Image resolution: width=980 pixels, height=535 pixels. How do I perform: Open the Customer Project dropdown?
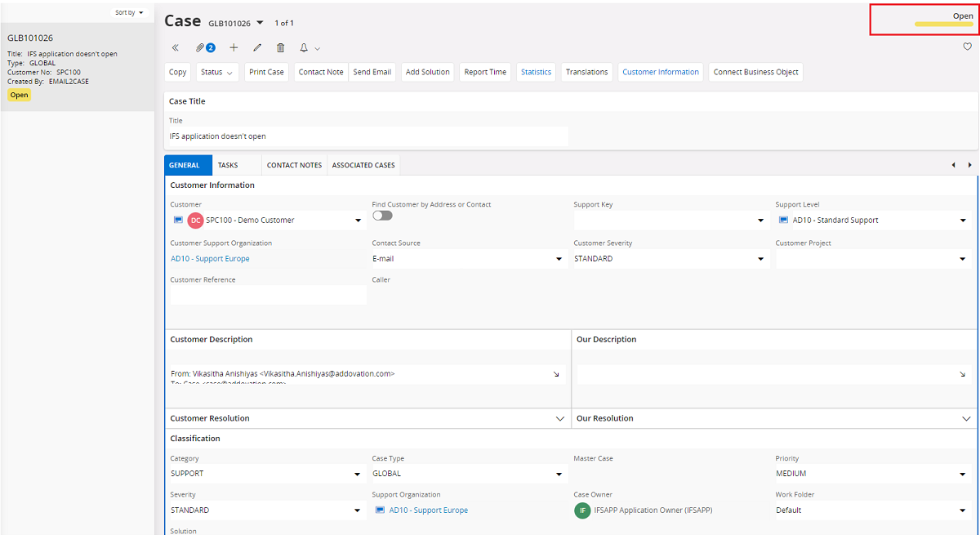pyautogui.click(x=963, y=259)
